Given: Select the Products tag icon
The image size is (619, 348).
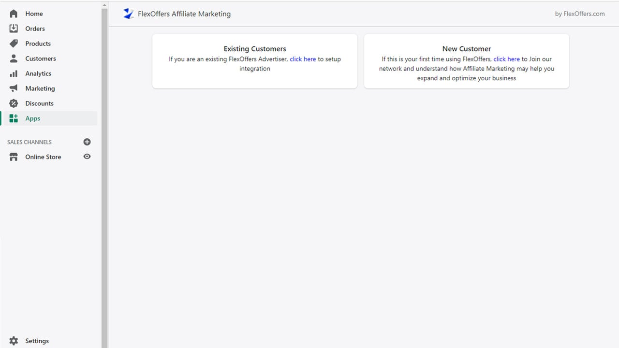Looking at the screenshot, I should 14,43.
